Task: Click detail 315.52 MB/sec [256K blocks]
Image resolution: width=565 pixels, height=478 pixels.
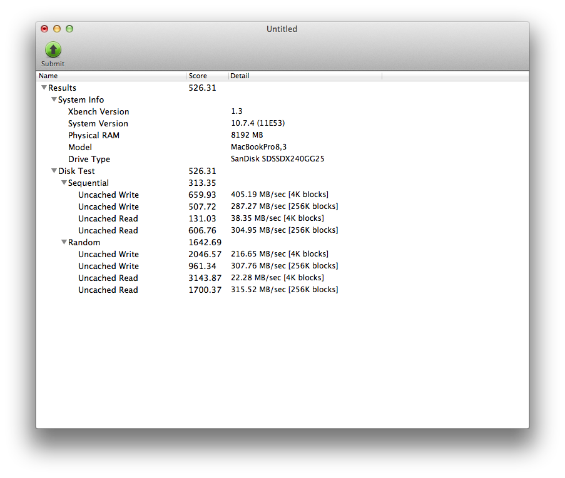Action: point(285,290)
